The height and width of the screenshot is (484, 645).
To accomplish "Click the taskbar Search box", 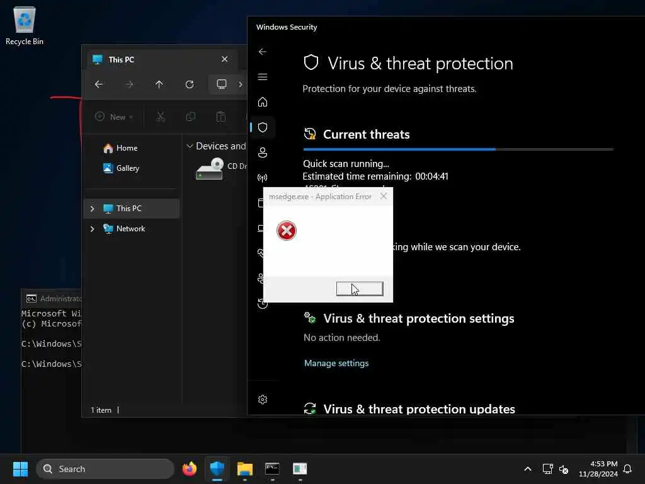I will coord(105,469).
